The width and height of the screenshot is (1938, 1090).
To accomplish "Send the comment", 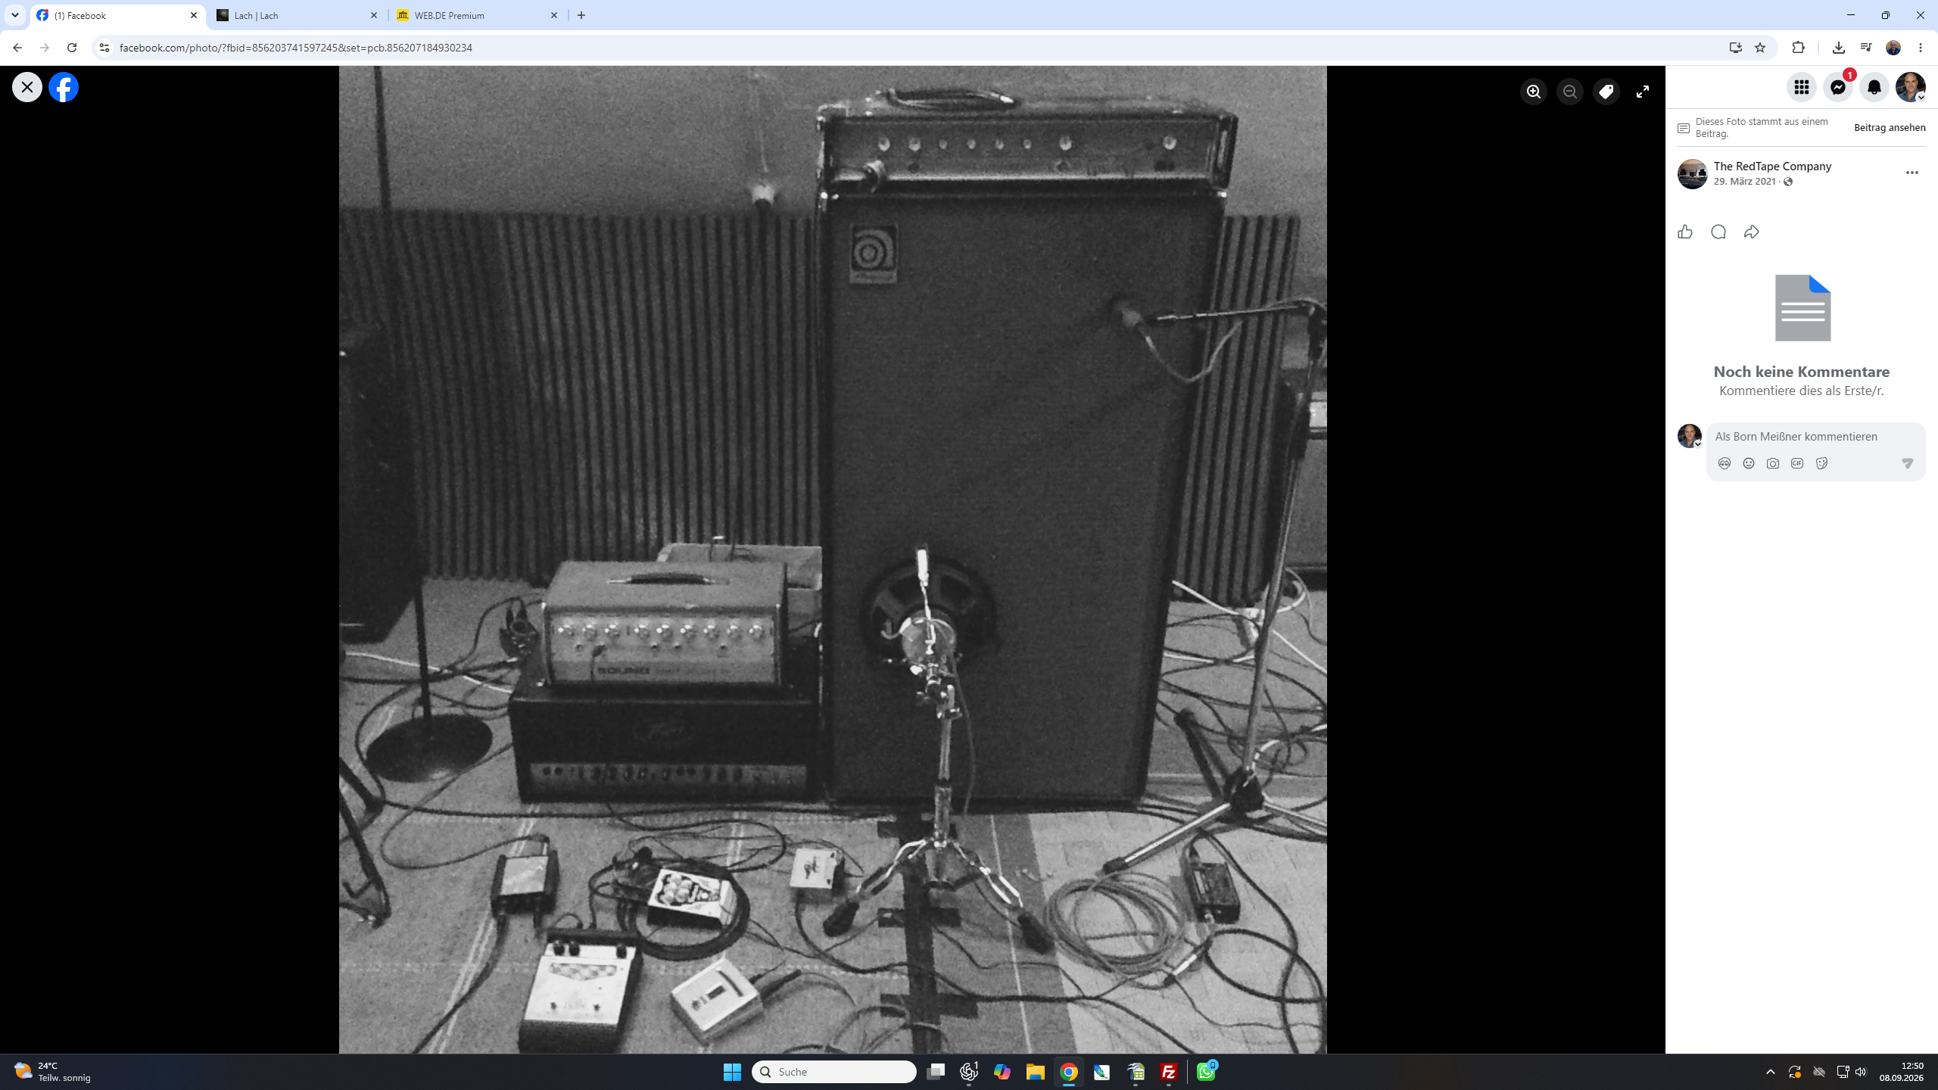I will pos(1908,463).
